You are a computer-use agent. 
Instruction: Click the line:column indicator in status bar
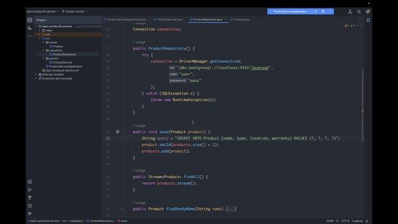(330, 221)
